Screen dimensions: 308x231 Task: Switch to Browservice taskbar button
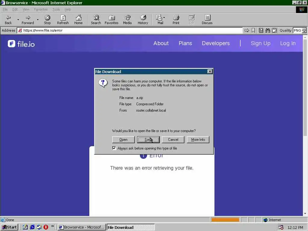click(82, 227)
